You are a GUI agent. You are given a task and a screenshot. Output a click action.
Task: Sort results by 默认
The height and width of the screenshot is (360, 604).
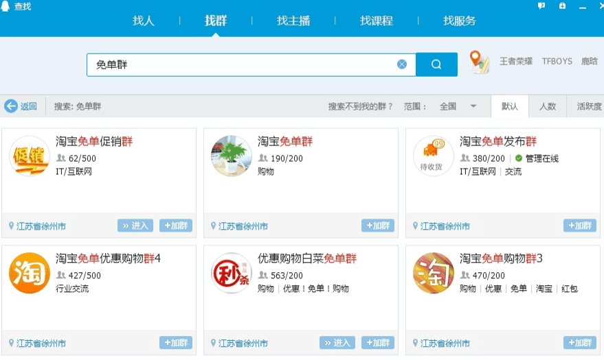tap(510, 106)
